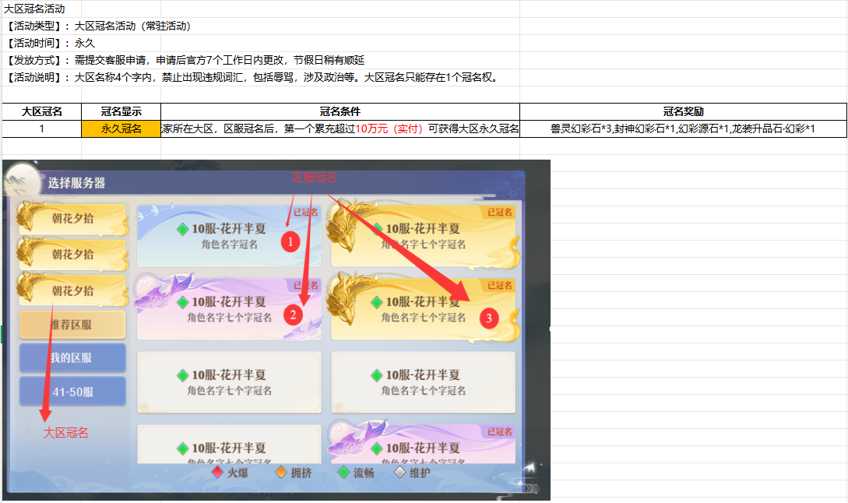Click the red 大区冠名 annotation text below the arrow
Screen dimensions: 848x503
(65, 433)
